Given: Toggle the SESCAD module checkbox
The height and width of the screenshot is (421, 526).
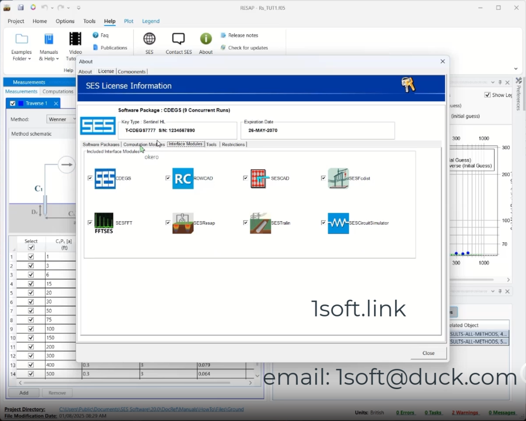Looking at the screenshot, I should [246, 178].
